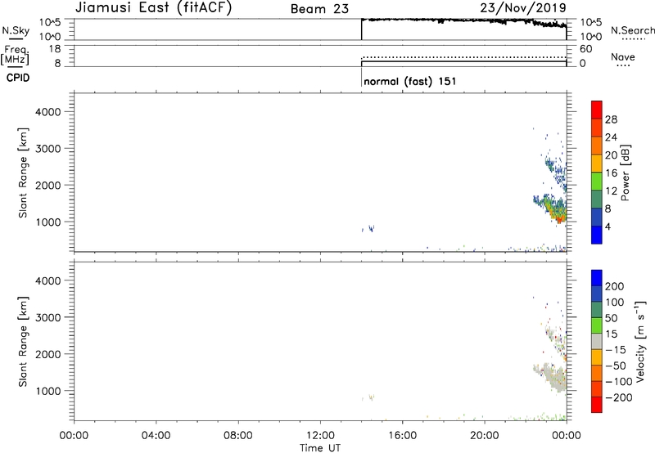
Task: Click '3000' tick on velocity panel axis
Action: (x=48, y=317)
